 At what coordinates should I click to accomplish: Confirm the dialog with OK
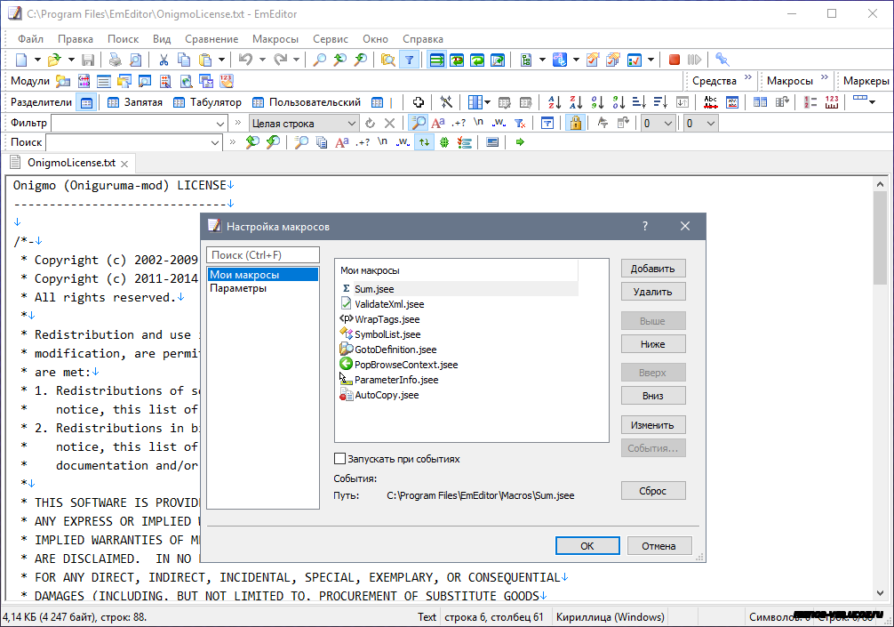587,546
